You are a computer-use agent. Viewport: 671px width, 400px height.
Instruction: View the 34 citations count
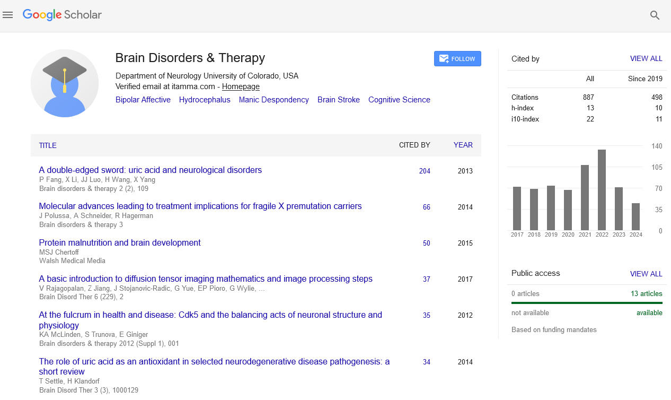point(427,362)
